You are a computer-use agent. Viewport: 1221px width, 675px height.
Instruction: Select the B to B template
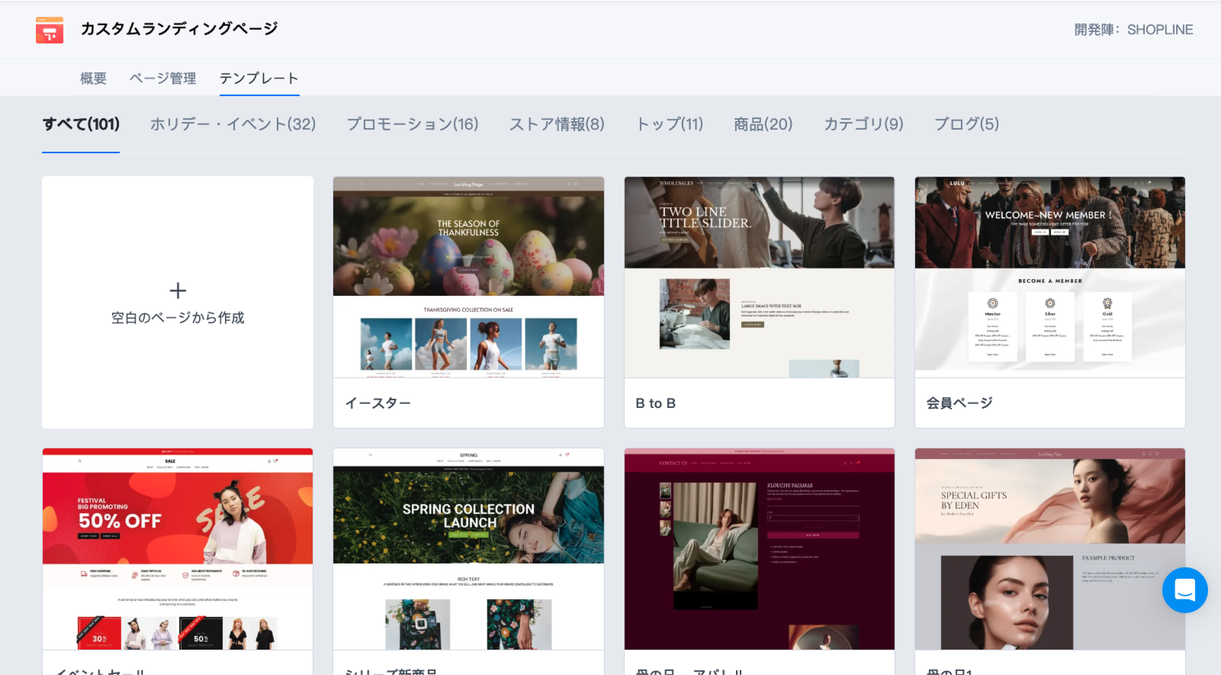[x=759, y=277]
